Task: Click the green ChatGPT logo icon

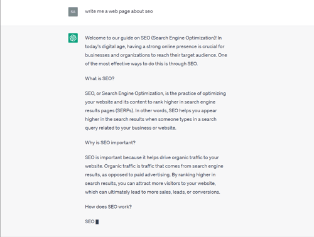Action: 73,38
